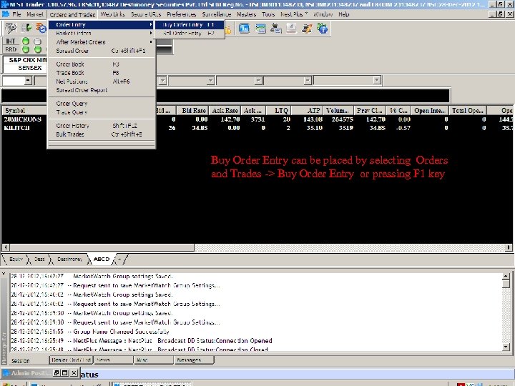Viewport: 515px width, 386px height.
Task: Click the person with pencil toolbar icon
Action: [x=307, y=29]
